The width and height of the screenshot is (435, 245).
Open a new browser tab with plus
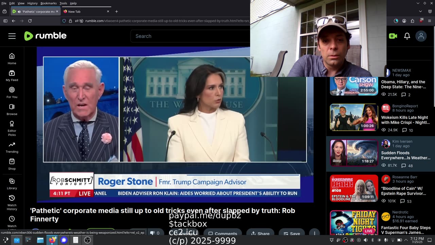click(117, 11)
